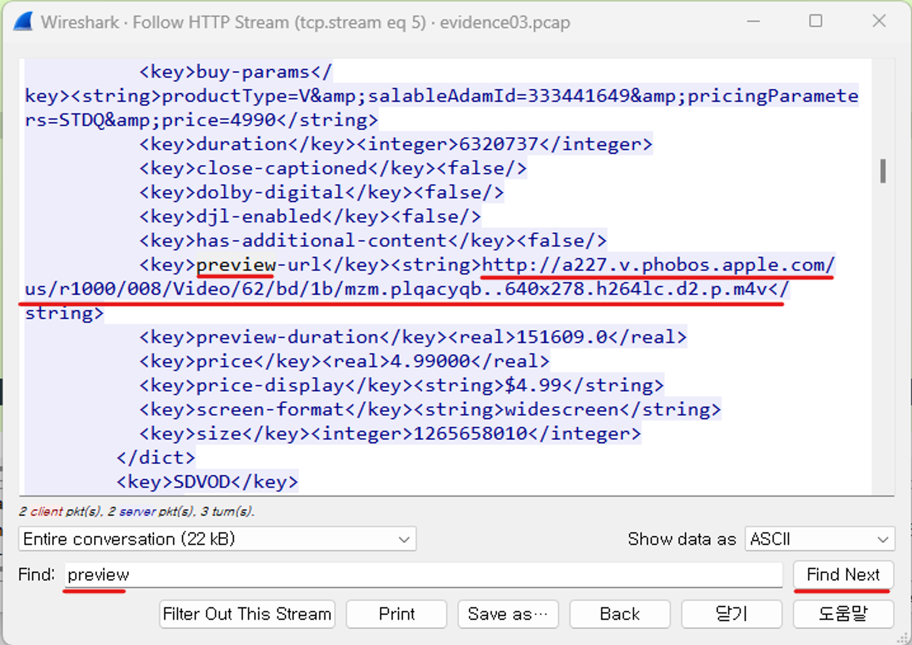Viewport: 912px width, 645px height.
Task: Maximize the Follow HTTP Stream window
Action: tap(816, 22)
